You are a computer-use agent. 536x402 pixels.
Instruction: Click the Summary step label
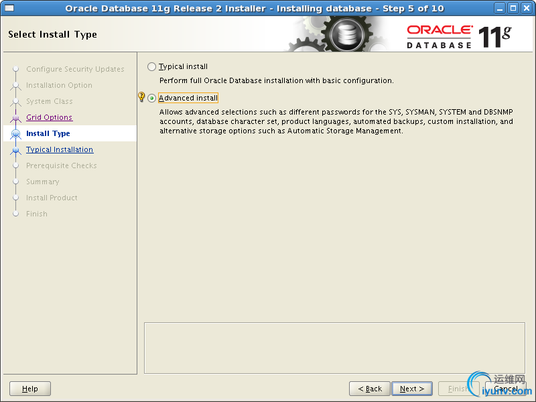coord(43,182)
